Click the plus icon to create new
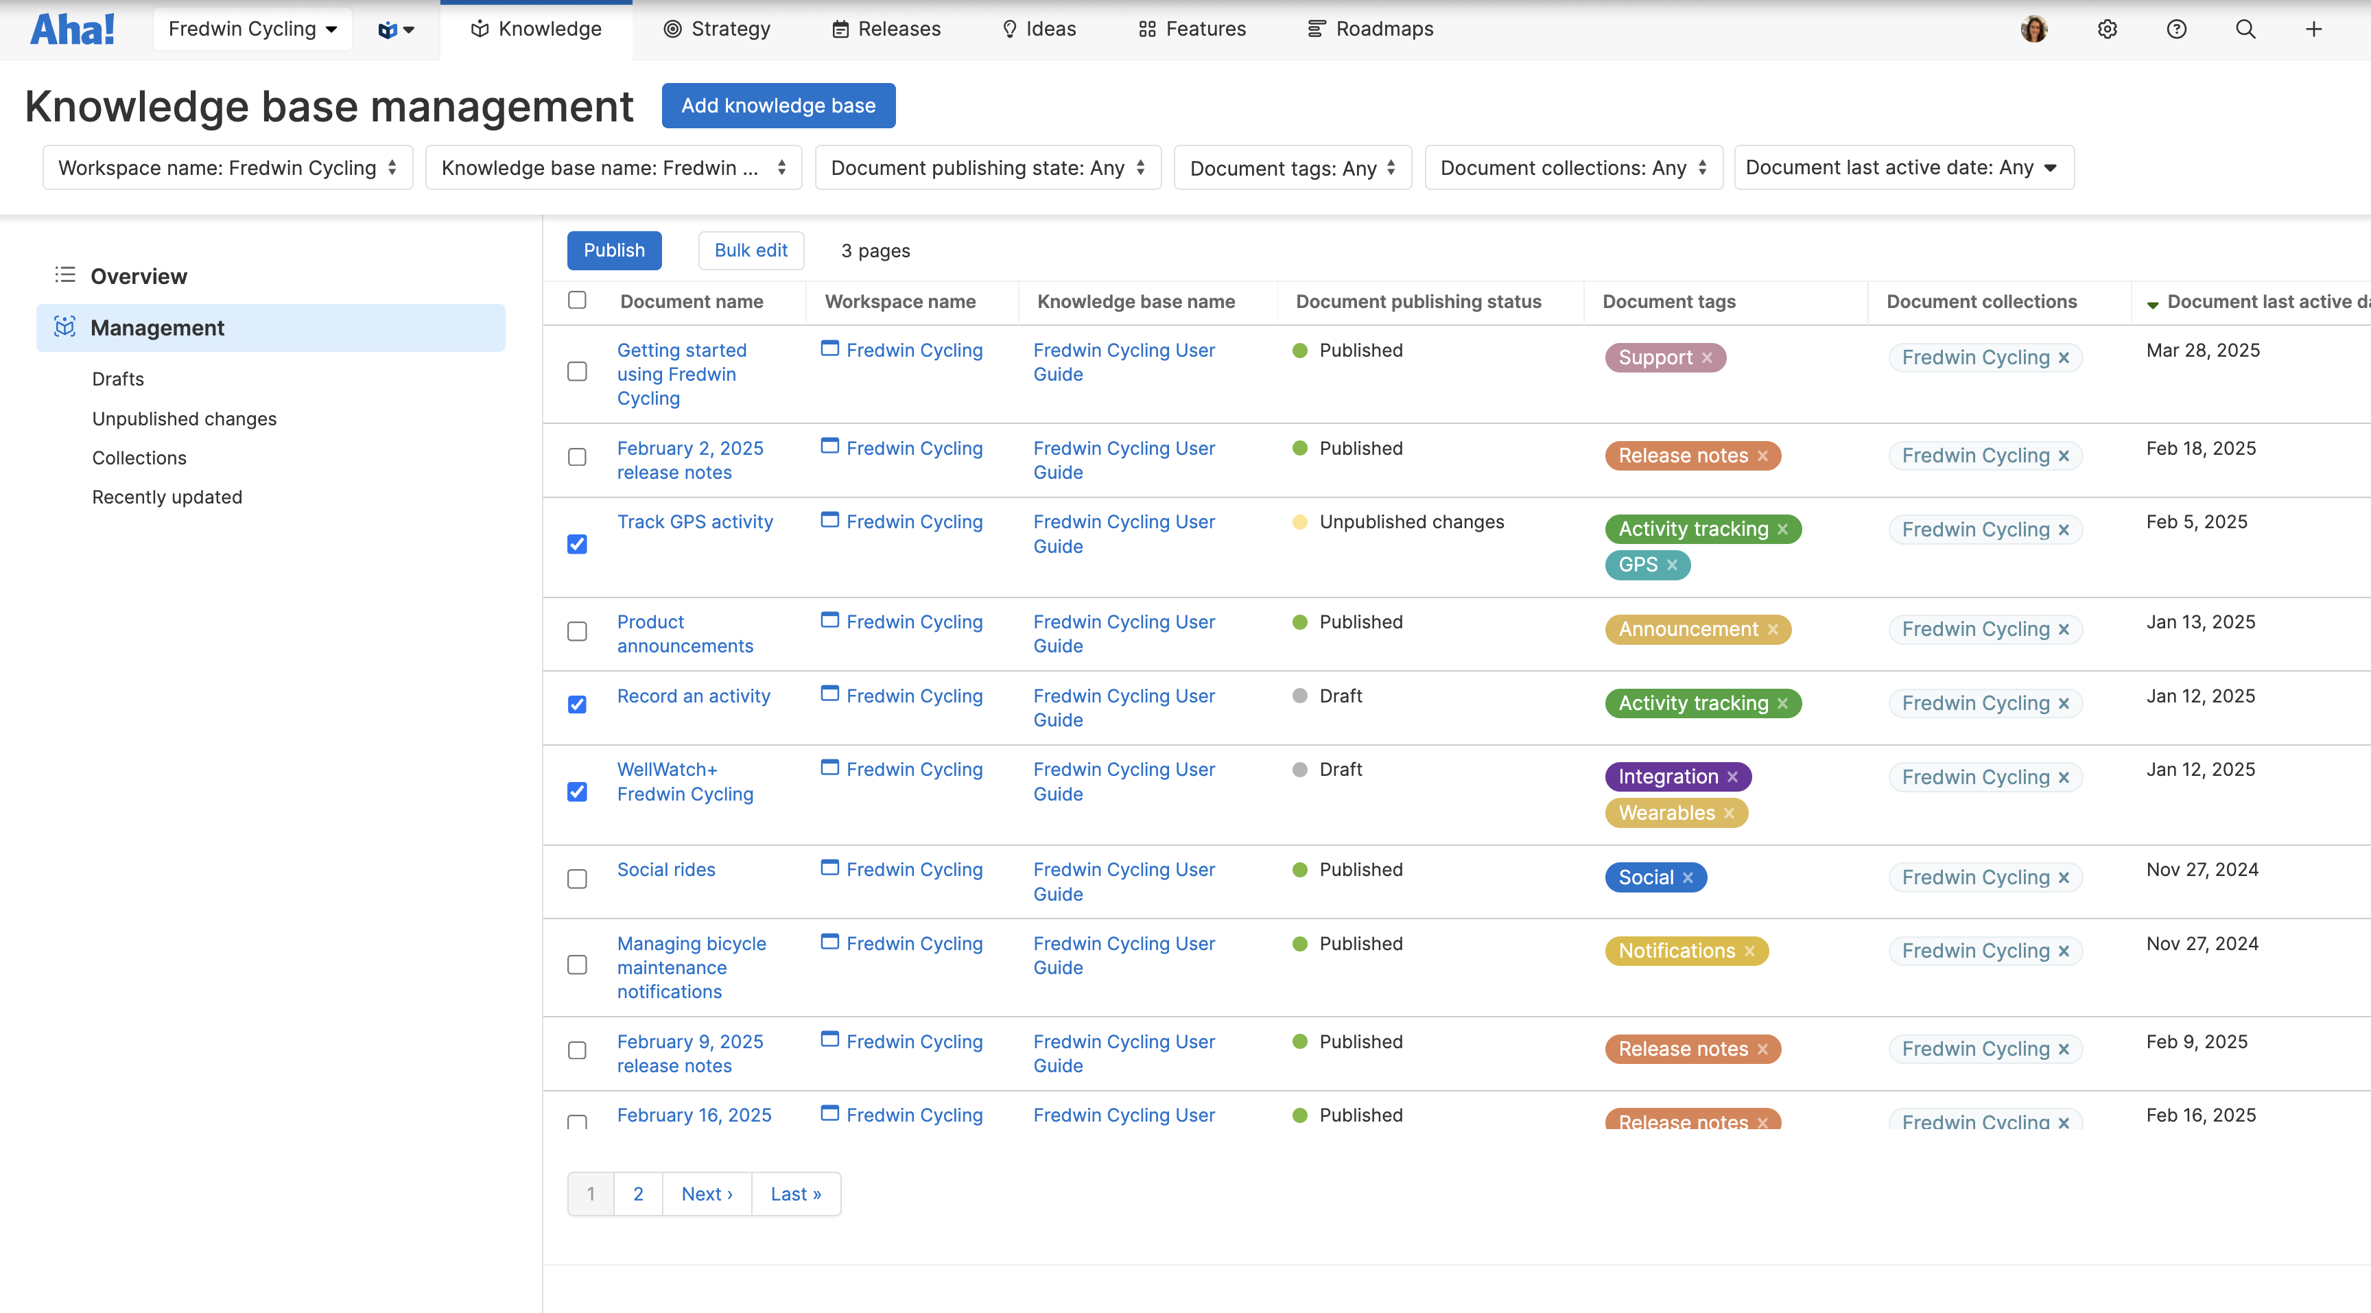The height and width of the screenshot is (1313, 2371). 2314,29
